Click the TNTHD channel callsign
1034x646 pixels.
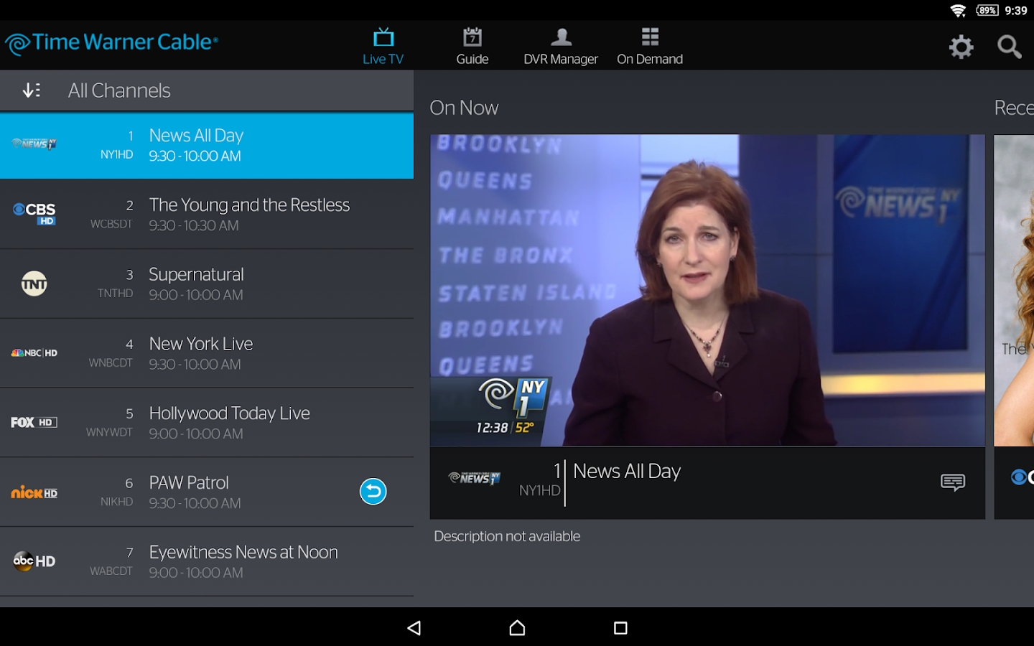pos(115,293)
